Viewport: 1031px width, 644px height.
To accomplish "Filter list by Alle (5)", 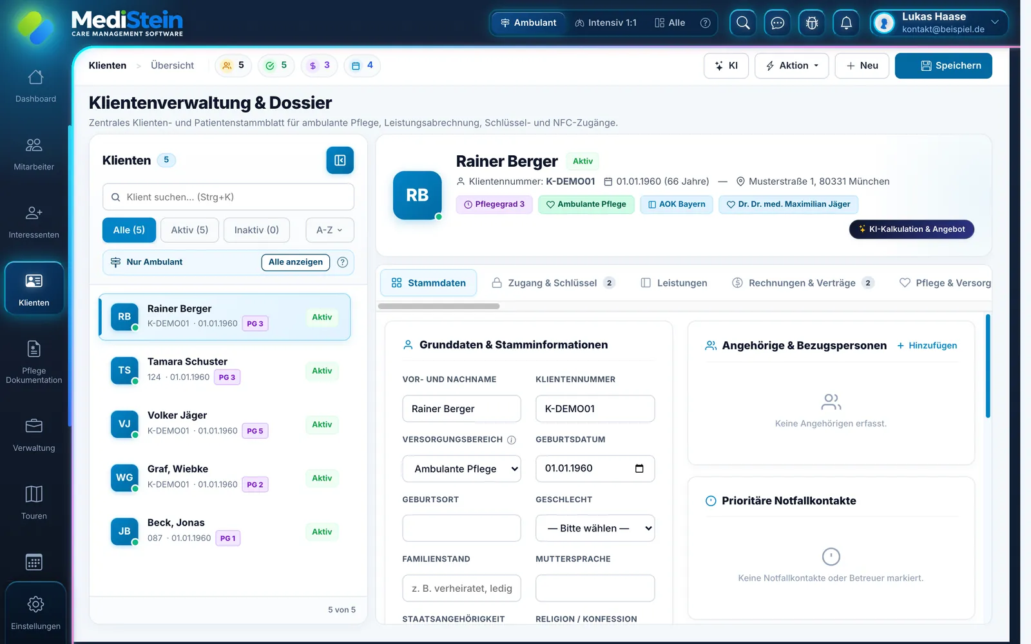I will pos(129,230).
